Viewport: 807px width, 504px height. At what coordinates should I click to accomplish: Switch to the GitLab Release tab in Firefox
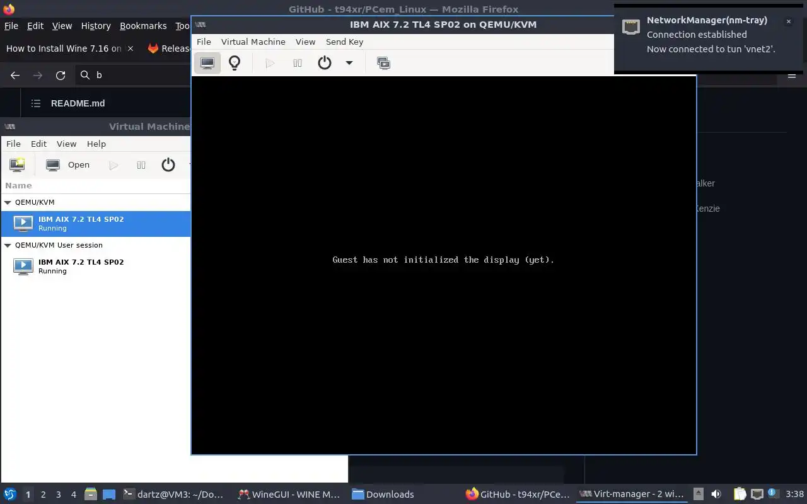tap(168, 49)
